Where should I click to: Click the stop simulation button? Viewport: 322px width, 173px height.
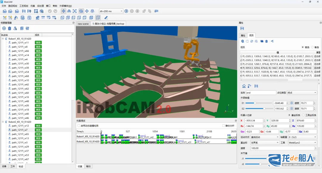click(137, 11)
